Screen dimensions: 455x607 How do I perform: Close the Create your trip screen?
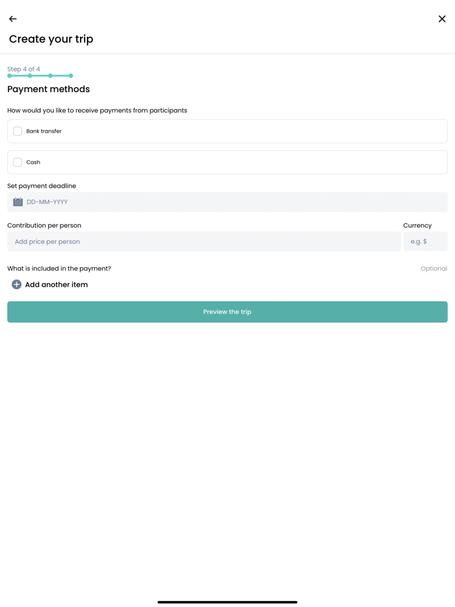pyautogui.click(x=442, y=19)
